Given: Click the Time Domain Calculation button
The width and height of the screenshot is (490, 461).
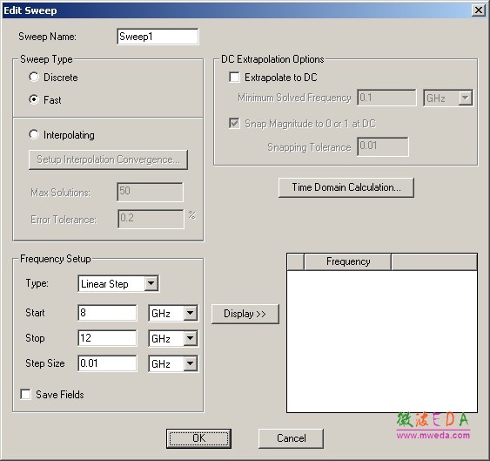Looking at the screenshot, I should point(346,187).
